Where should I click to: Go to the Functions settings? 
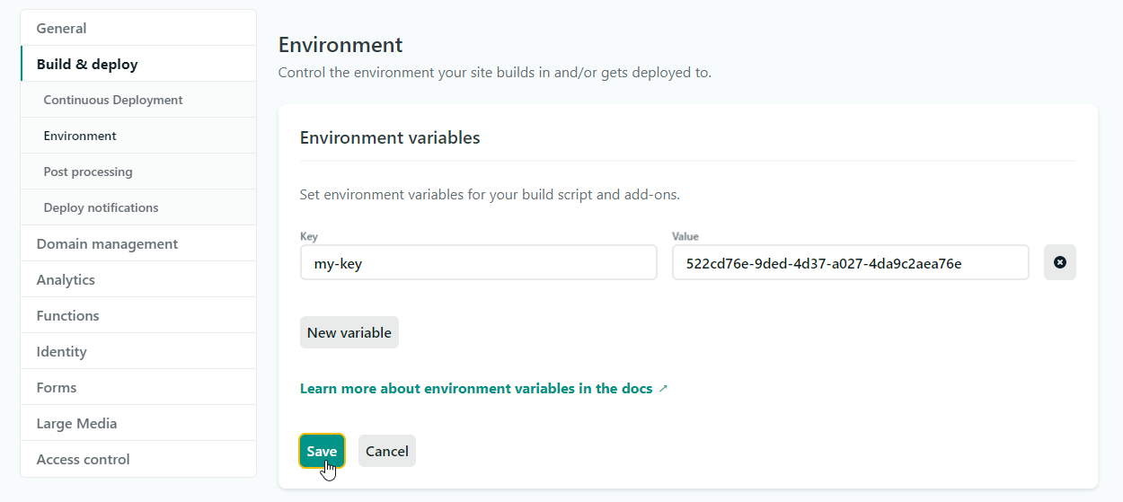coord(67,315)
